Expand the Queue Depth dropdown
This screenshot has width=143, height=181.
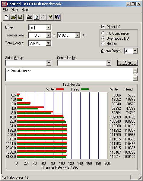click(x=135, y=51)
